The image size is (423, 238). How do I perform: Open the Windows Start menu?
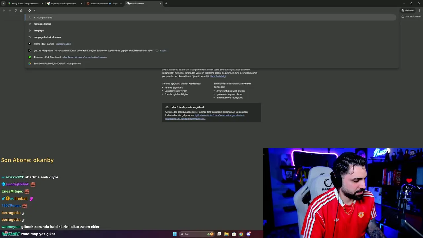click(x=174, y=234)
